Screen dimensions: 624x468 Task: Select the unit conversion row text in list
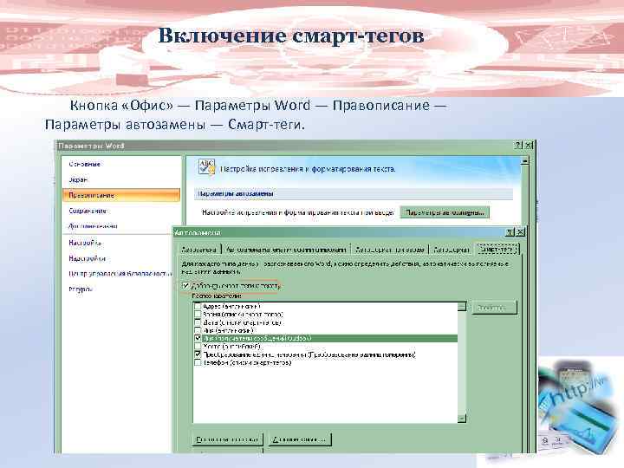click(x=309, y=354)
